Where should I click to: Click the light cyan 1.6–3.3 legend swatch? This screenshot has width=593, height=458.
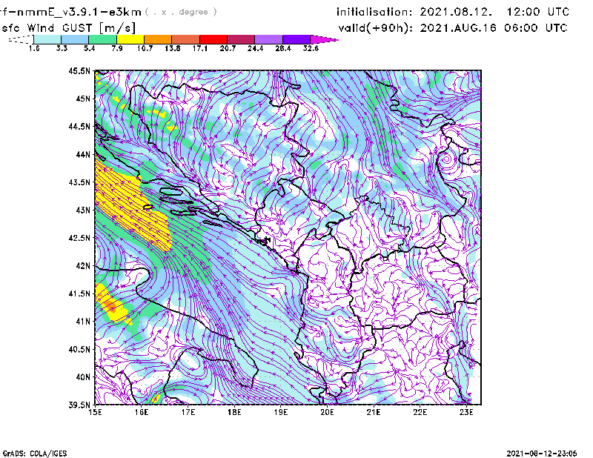tap(47, 39)
